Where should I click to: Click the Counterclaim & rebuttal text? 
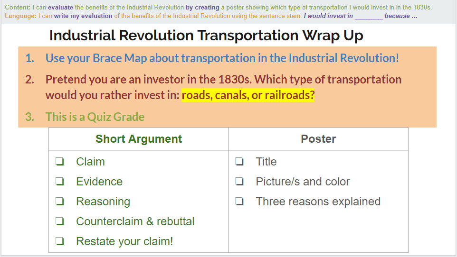135,221
